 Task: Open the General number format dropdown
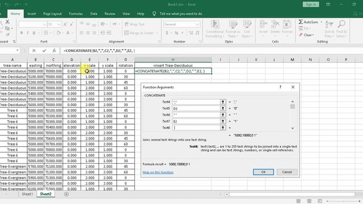tap(197, 24)
